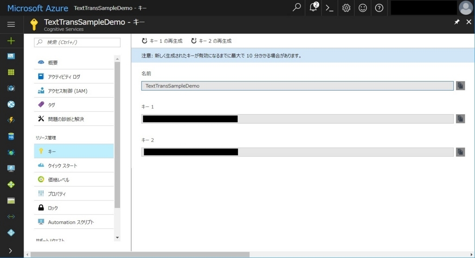
Task: Copy the resource name to clipboard
Action: pyautogui.click(x=461, y=86)
